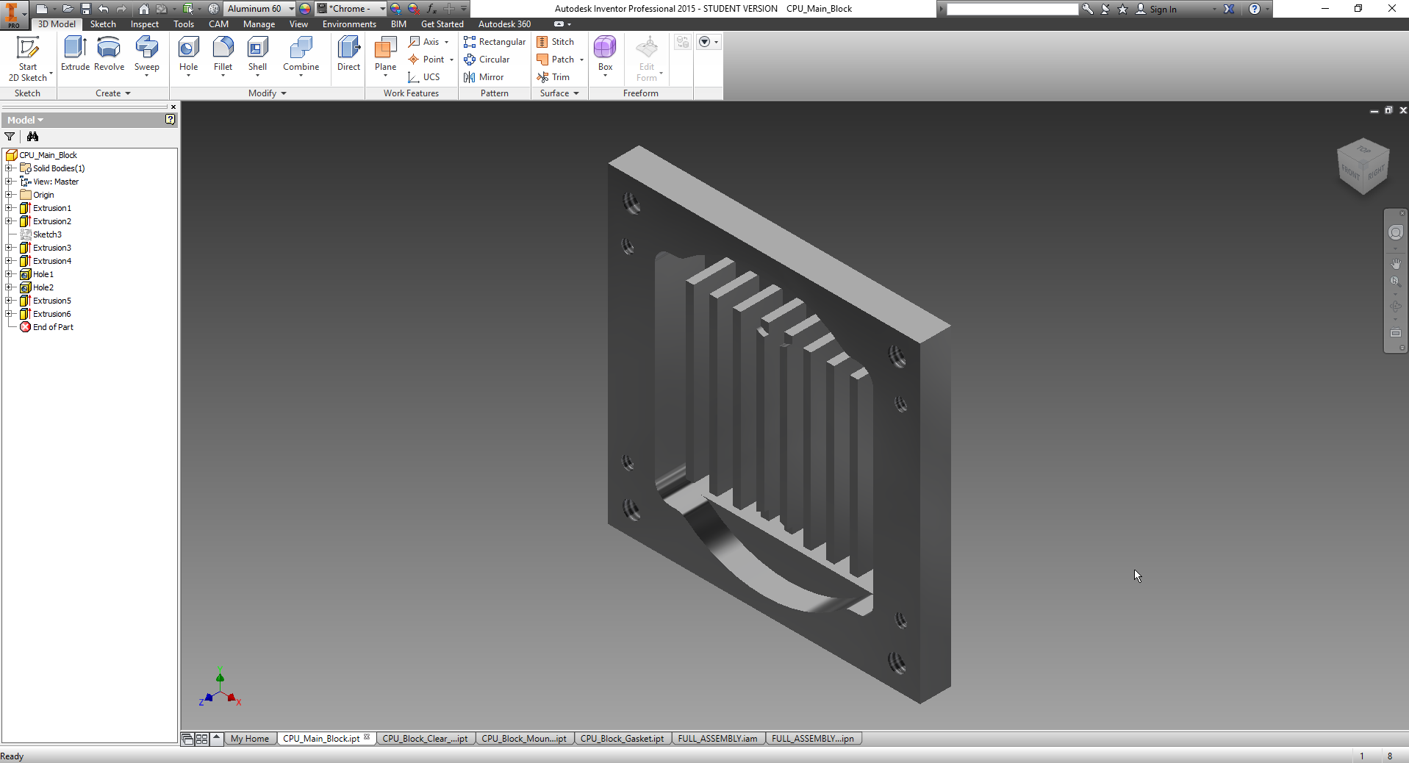
Task: Activate the Shell tool
Action: (x=257, y=54)
